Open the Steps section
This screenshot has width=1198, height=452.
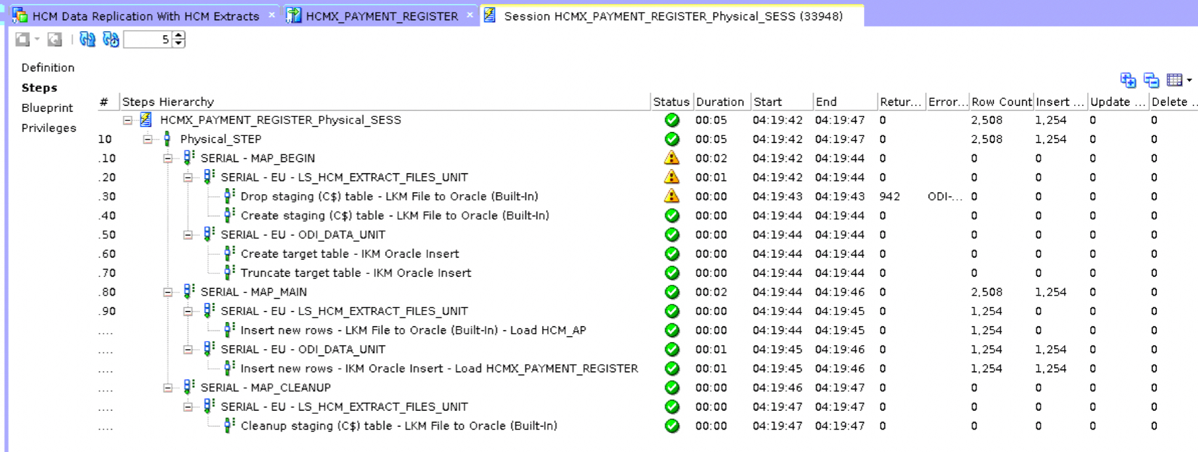tap(39, 87)
